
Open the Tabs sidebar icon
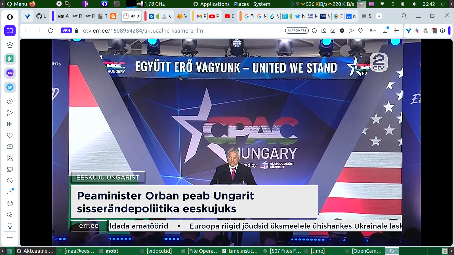coord(10,169)
